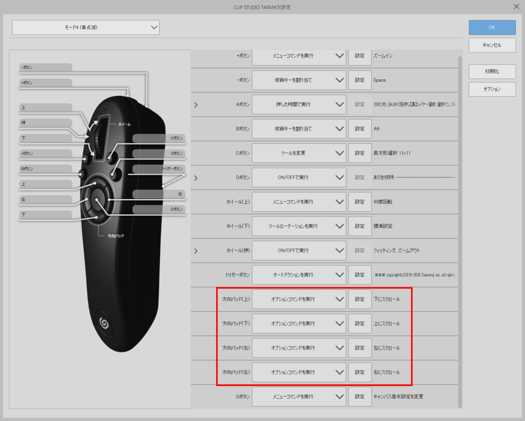Click 設定 for the Bボタン row
525x421 pixels.
pyautogui.click(x=359, y=129)
